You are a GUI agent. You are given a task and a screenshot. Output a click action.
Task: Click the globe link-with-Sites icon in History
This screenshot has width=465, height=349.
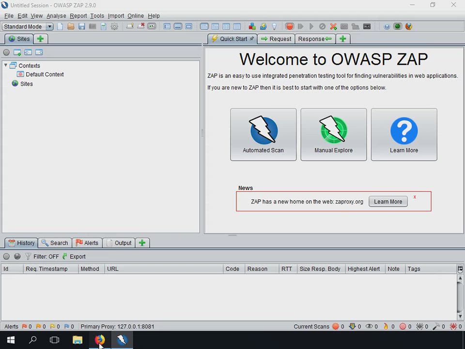(x=17, y=256)
